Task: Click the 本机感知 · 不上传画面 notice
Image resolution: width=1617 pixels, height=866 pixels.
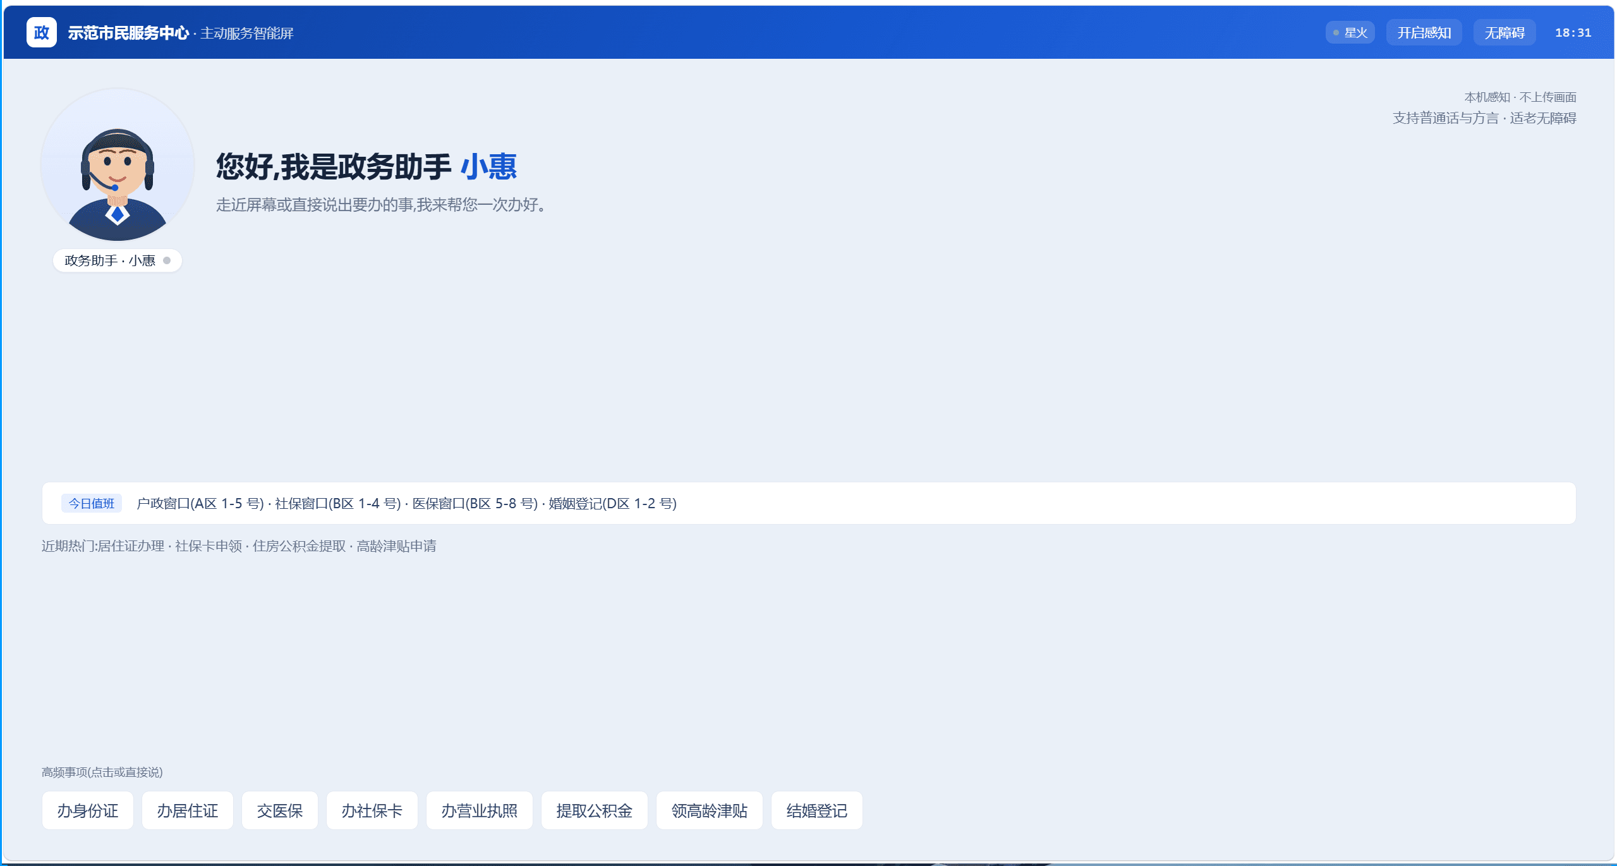Action: coord(1520,97)
